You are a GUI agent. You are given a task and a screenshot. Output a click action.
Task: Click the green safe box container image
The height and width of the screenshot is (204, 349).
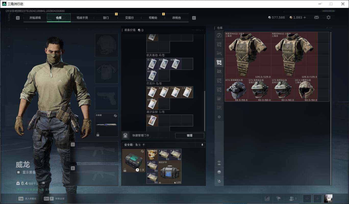pos(133,160)
